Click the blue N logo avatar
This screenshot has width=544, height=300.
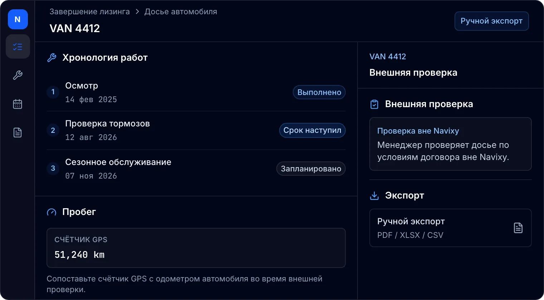coord(18,19)
